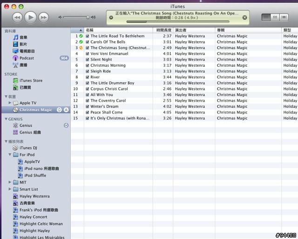Open the Podcast library
The width and height of the screenshot is (298, 239).
tap(27, 58)
